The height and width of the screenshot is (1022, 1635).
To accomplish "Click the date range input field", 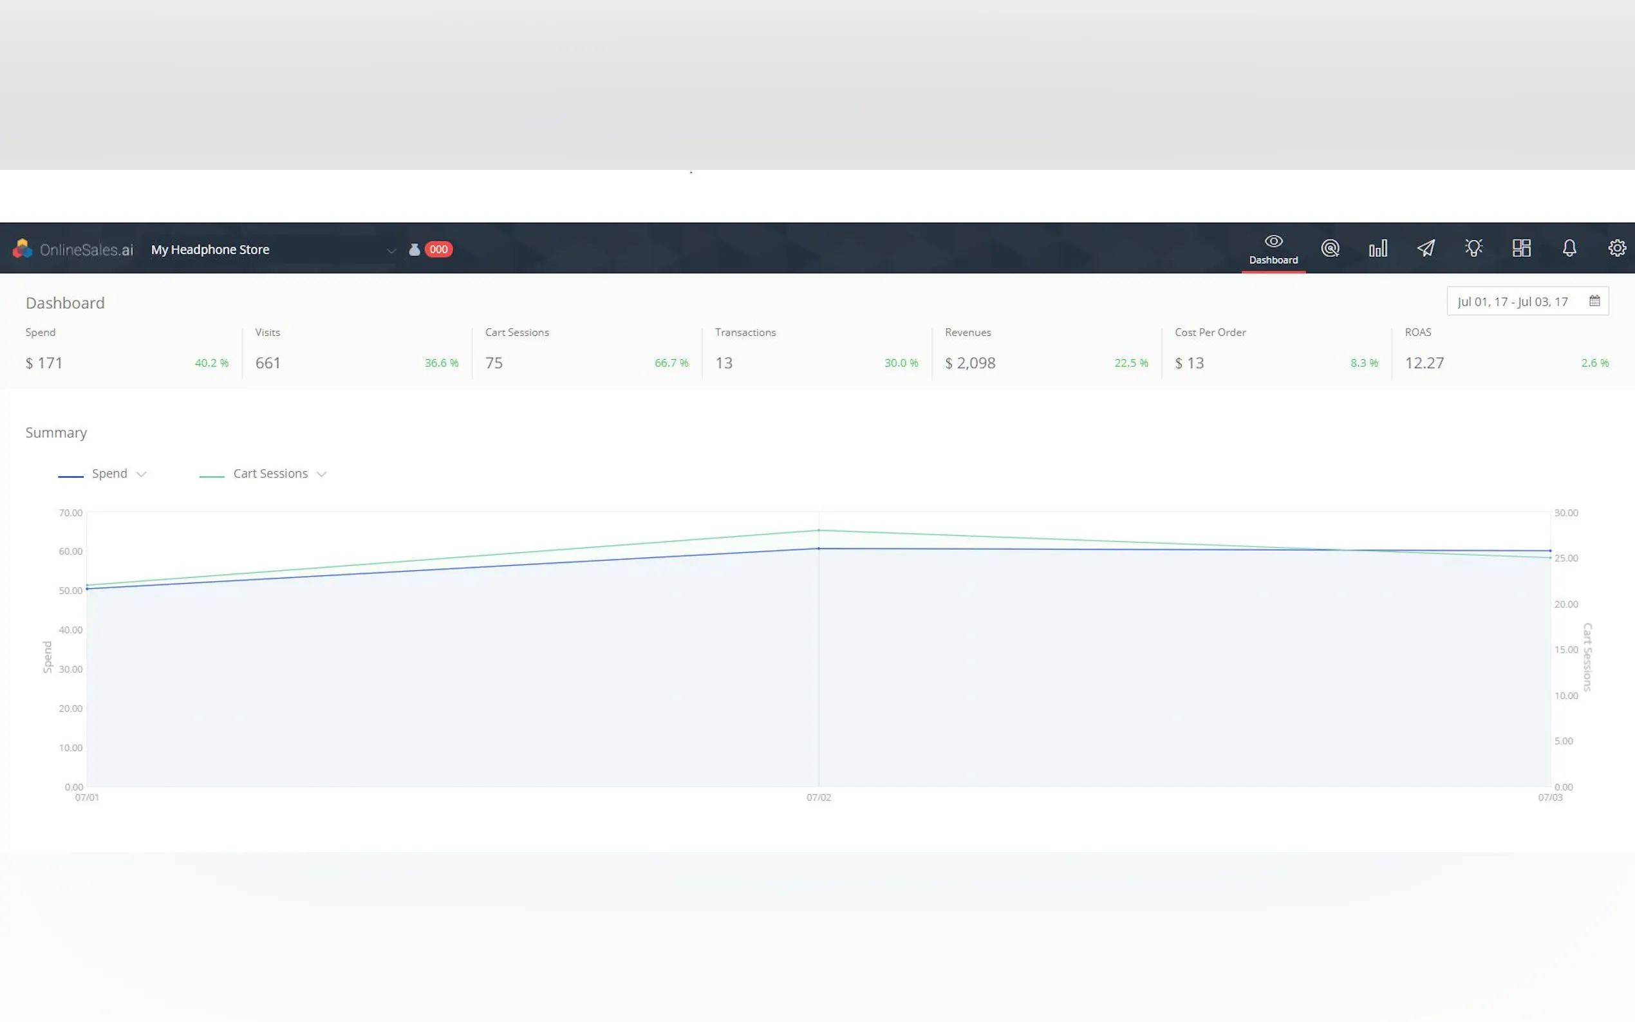I will 1512,301.
